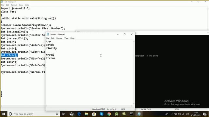This screenshot has width=209, height=117.
Task: Open View menu in Test Notepad window
Action: click(x=21, y=5)
